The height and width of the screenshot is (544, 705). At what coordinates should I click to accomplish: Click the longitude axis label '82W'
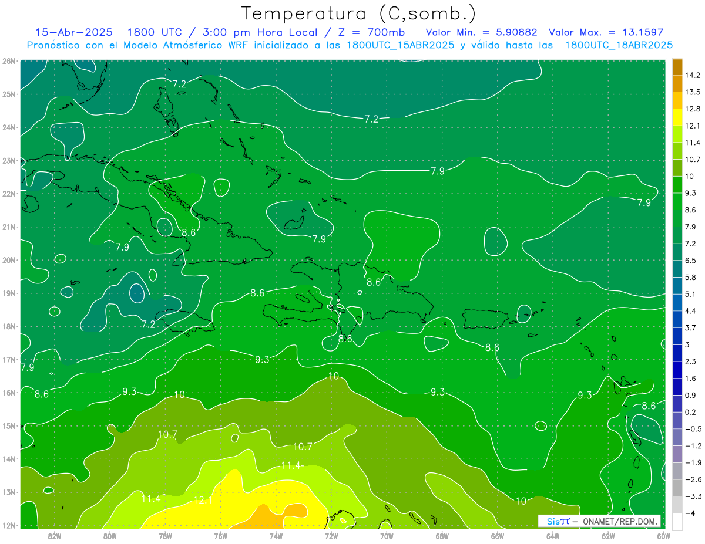[54, 536]
